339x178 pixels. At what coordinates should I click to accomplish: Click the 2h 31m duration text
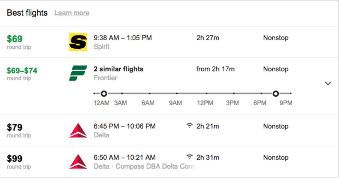coord(207,157)
